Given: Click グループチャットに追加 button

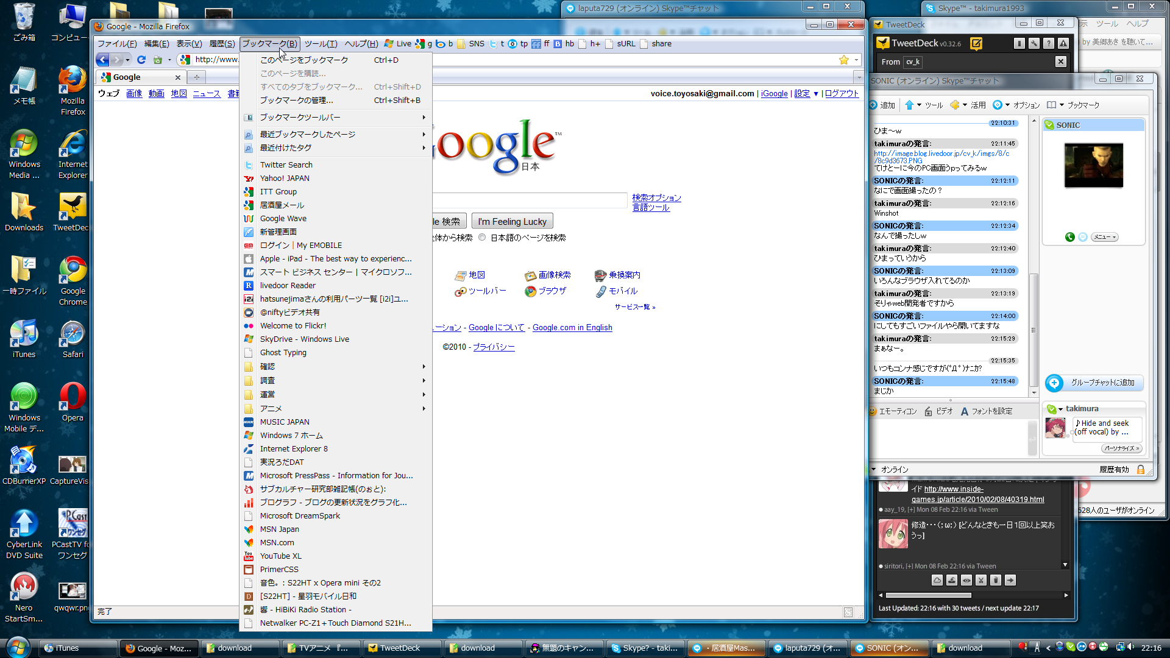Looking at the screenshot, I should 1094,383.
